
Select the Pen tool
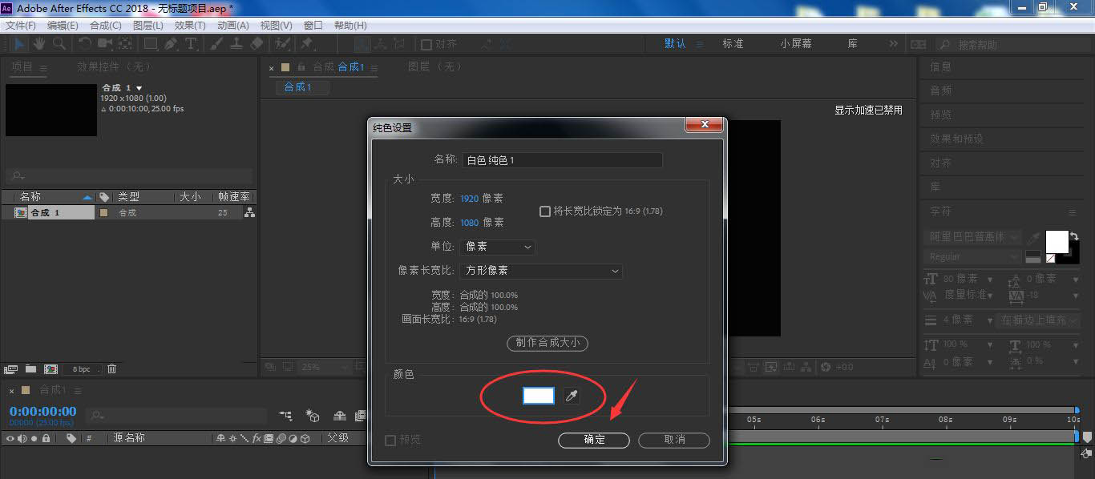click(168, 43)
